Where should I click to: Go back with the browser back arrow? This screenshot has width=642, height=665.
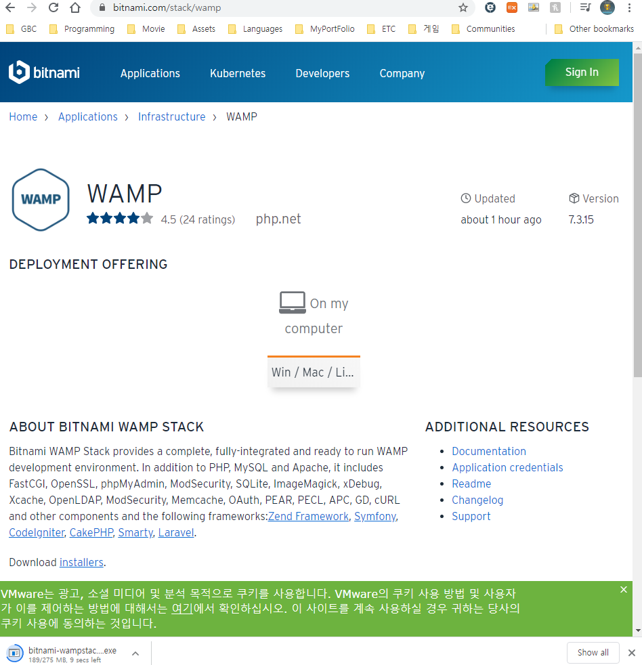pos(10,7)
